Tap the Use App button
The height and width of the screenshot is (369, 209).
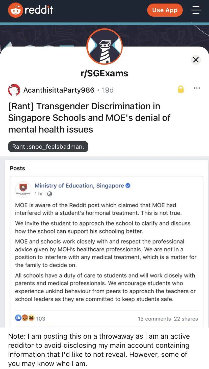coord(165,10)
